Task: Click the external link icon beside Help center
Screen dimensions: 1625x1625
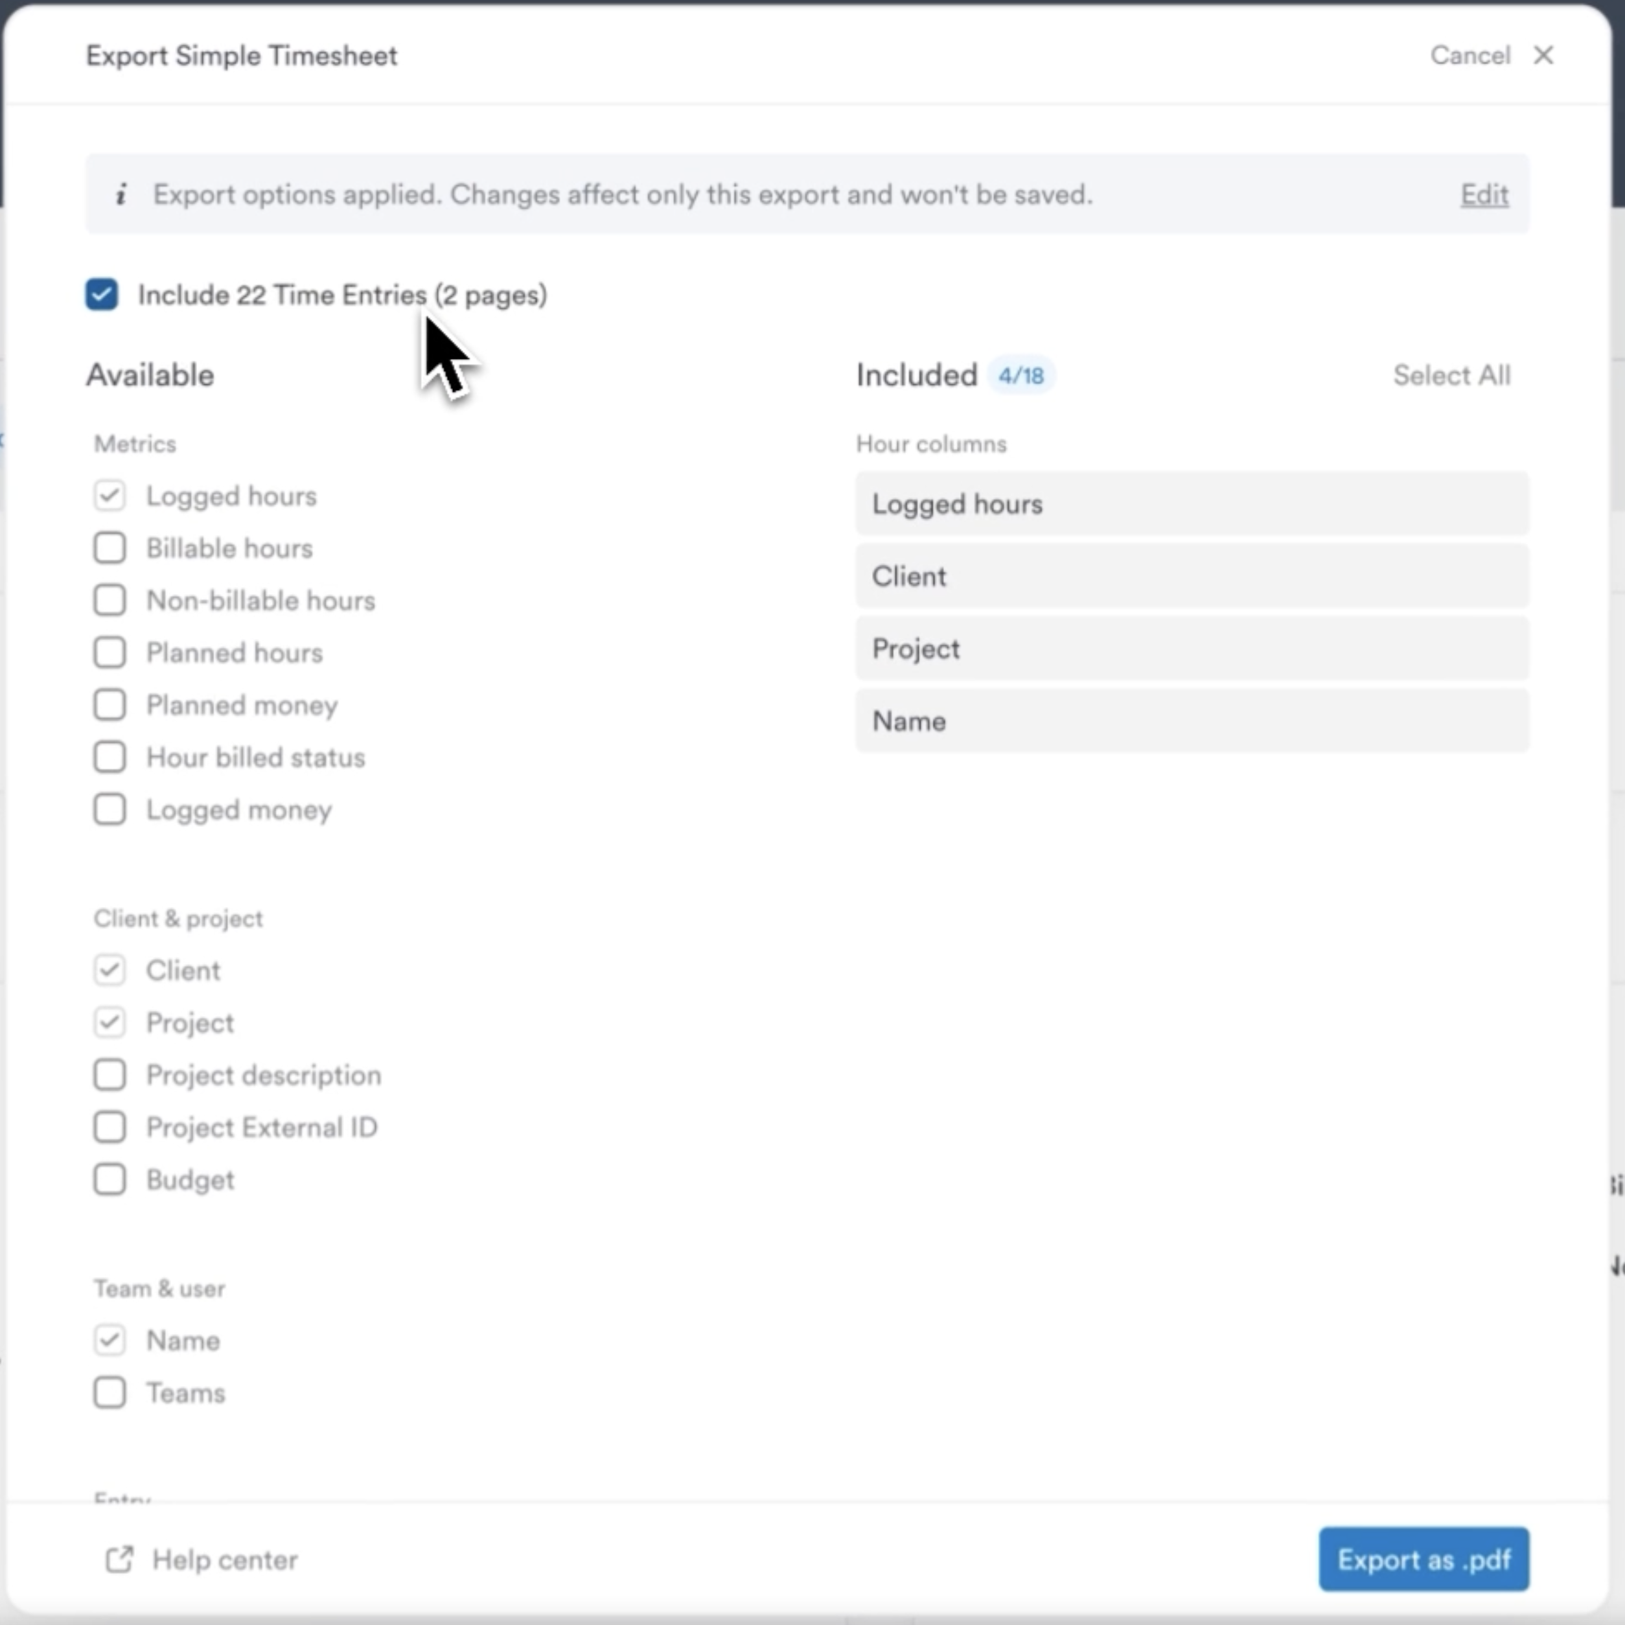Action: tap(119, 1558)
